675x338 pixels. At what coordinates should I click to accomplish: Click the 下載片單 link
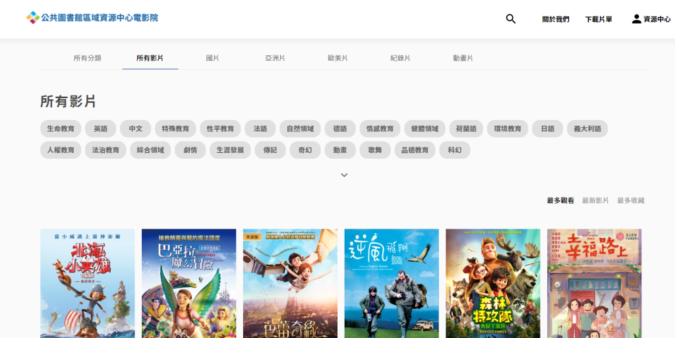pyautogui.click(x=599, y=19)
